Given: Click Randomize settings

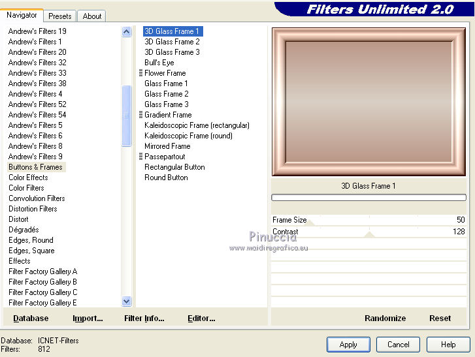Looking at the screenshot, I should (385, 318).
